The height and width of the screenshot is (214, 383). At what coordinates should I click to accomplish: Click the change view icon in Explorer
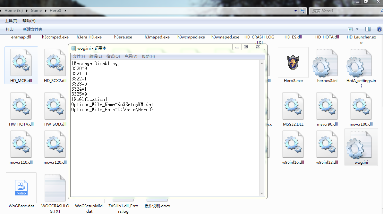click(350, 29)
